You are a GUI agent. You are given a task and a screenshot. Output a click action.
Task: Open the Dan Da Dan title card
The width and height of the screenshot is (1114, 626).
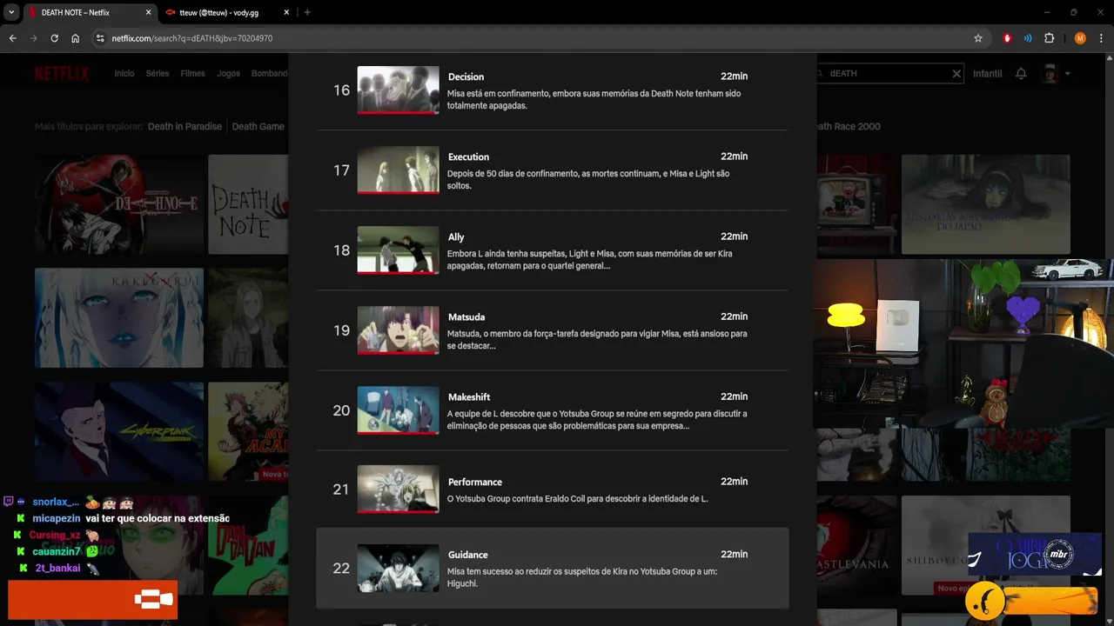point(247,545)
